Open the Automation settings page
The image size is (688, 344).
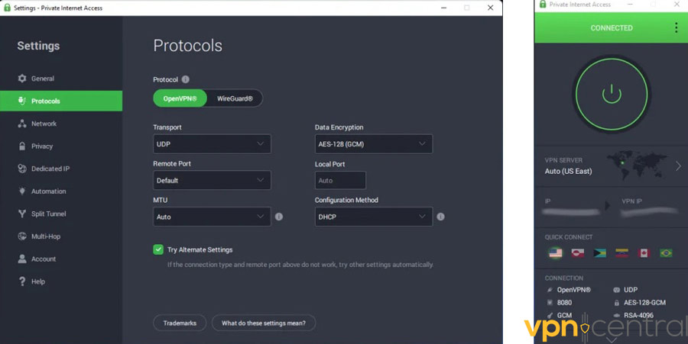[x=61, y=191]
